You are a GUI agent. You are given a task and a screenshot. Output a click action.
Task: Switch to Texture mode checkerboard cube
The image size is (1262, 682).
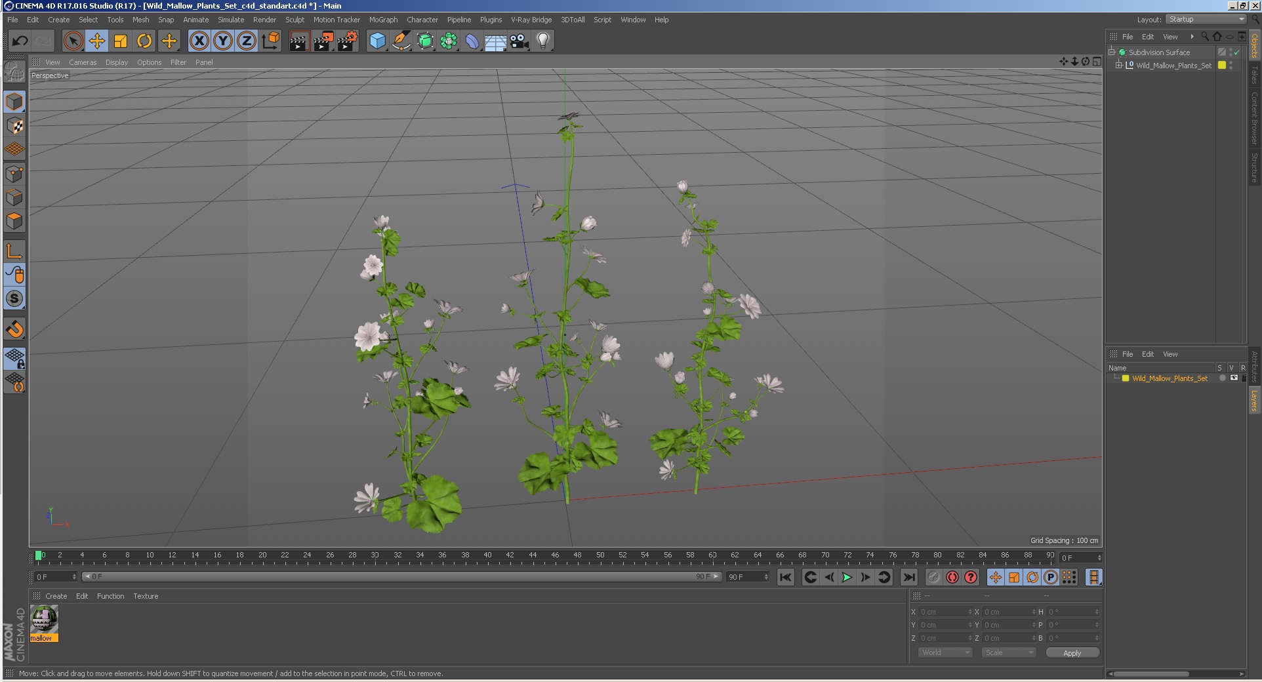click(14, 125)
